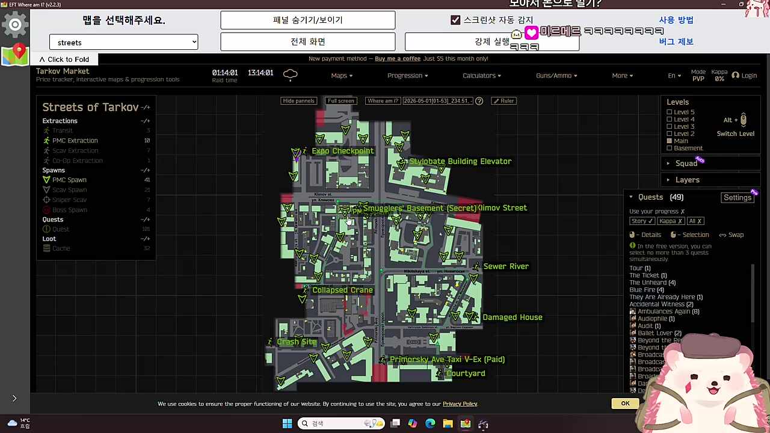
Task: Click the 패널 숨기기/보이기 button
Action: tap(308, 20)
